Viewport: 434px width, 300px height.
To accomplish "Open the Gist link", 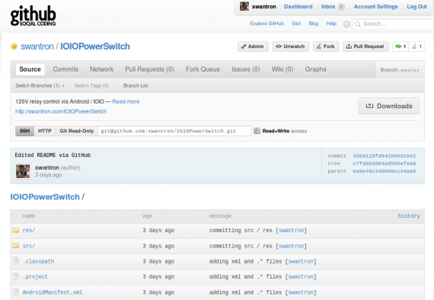I will click(296, 24).
